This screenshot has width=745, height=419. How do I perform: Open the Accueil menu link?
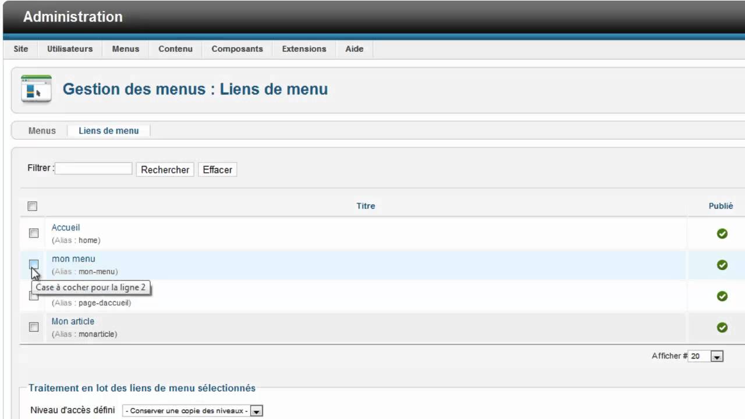pyautogui.click(x=66, y=228)
